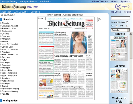Screen dimensions: 133x104
Task: Expand the 'Service Lokal' section
Action: point(7,47)
